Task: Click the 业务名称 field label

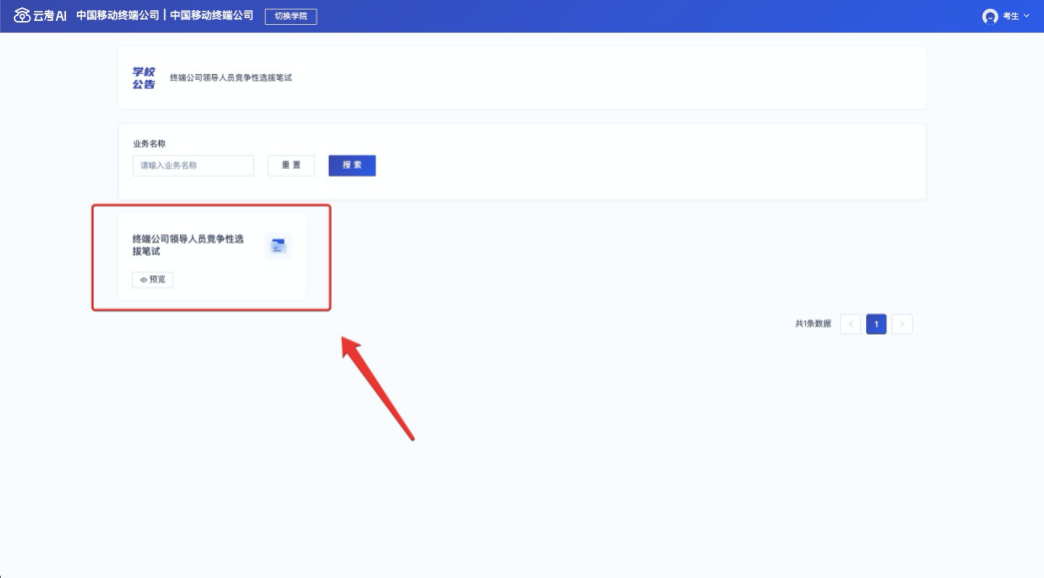Action: point(149,144)
